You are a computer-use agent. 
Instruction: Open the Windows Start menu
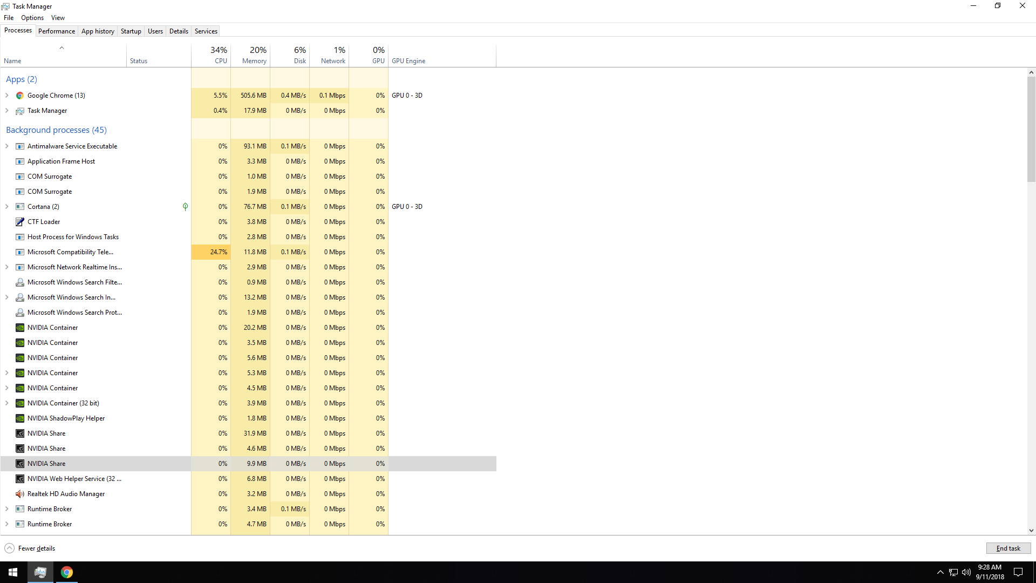[x=13, y=572]
